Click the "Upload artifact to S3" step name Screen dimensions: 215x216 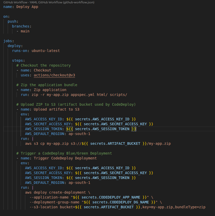pyautogui.click(x=56, y=109)
